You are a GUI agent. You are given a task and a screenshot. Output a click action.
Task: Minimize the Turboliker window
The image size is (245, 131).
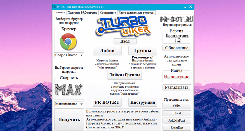(185, 7)
